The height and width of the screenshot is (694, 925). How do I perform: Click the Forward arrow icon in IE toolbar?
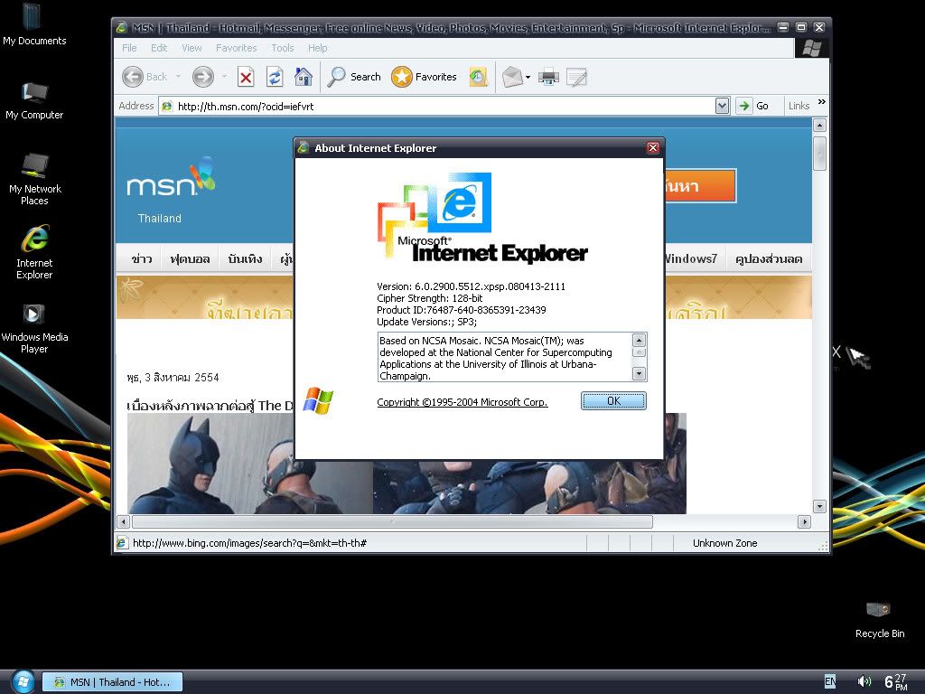203,77
